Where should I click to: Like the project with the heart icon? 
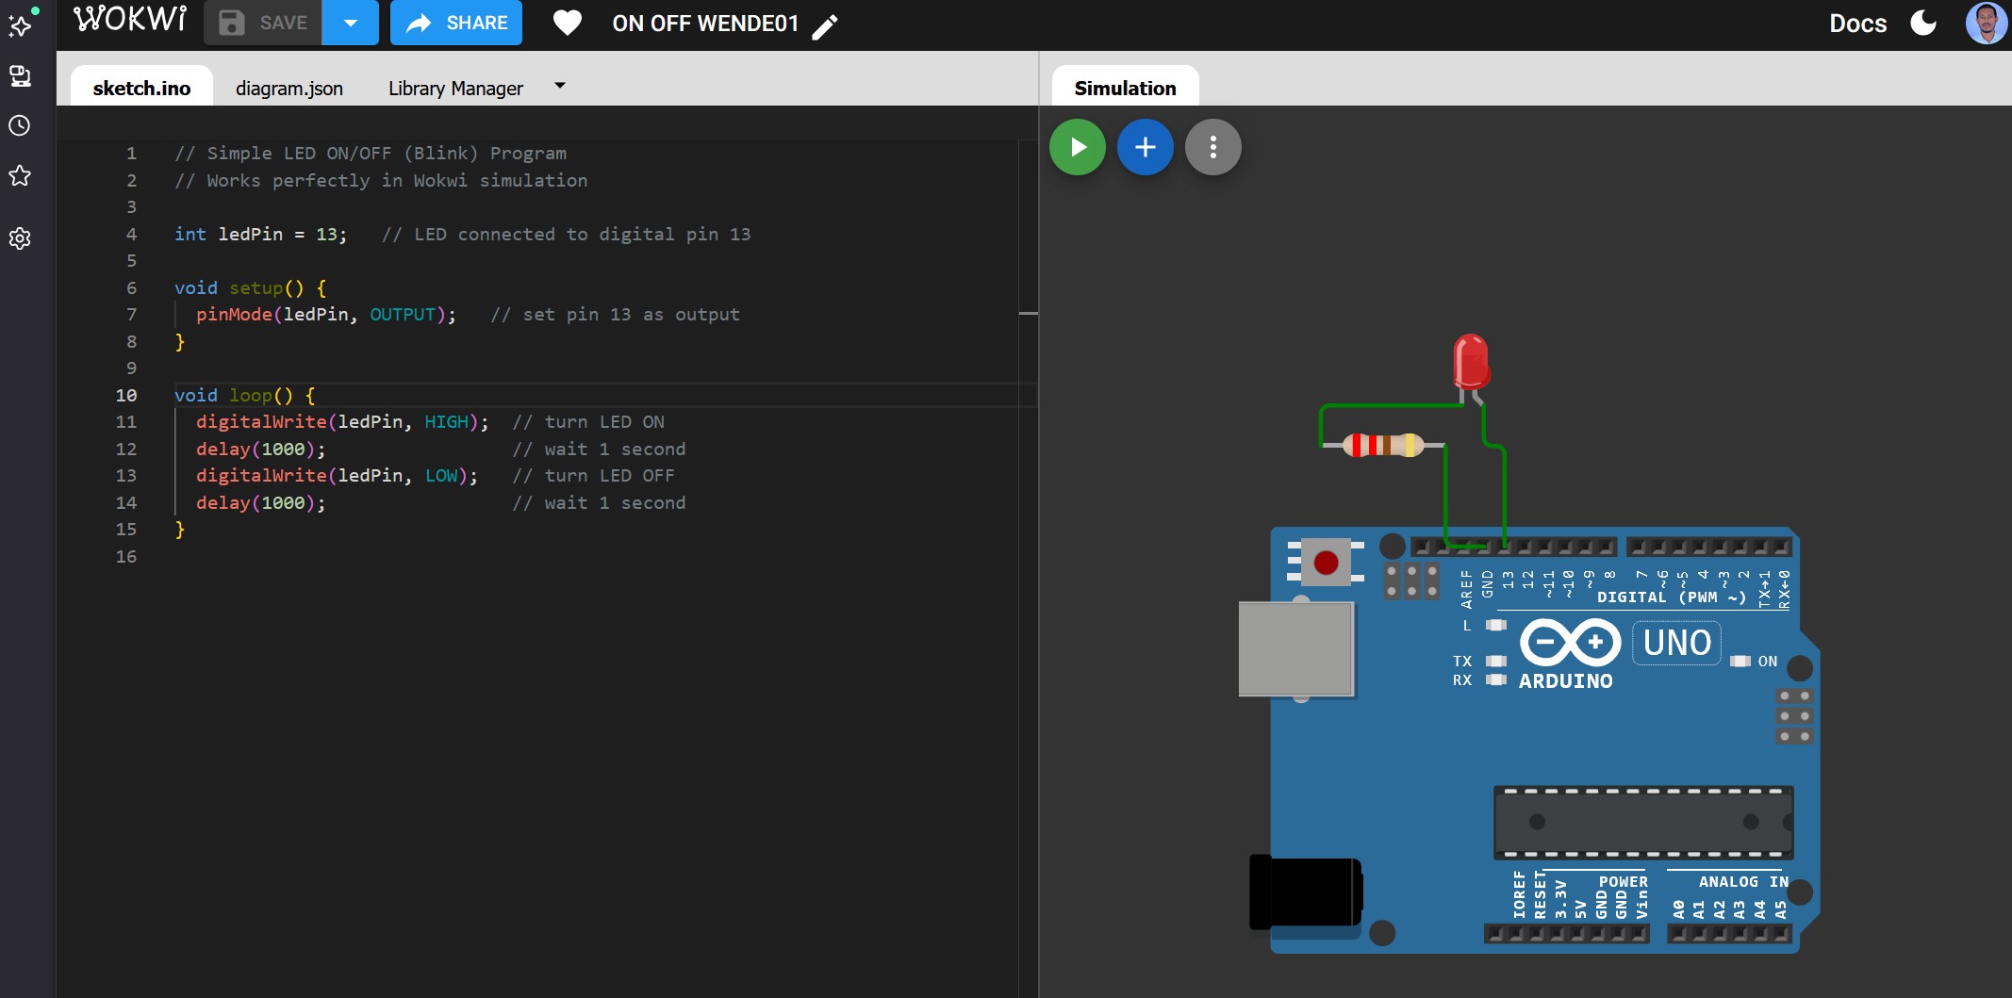(x=567, y=23)
